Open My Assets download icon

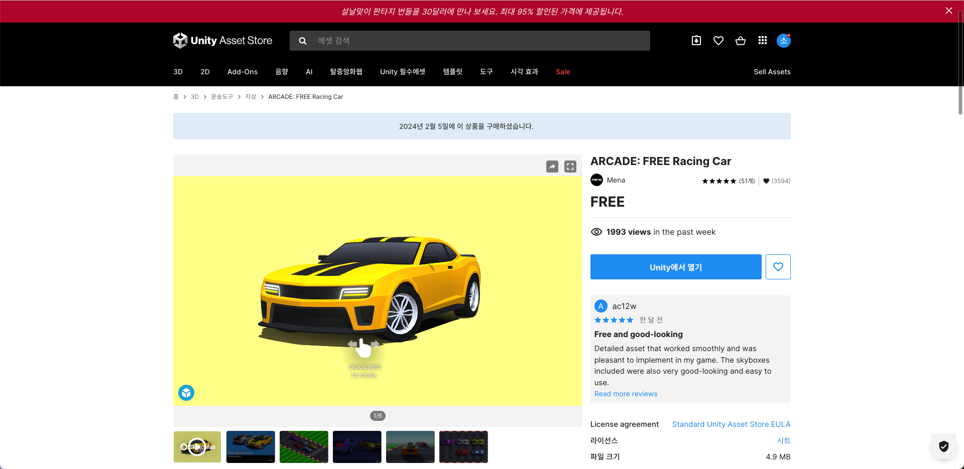pos(696,41)
